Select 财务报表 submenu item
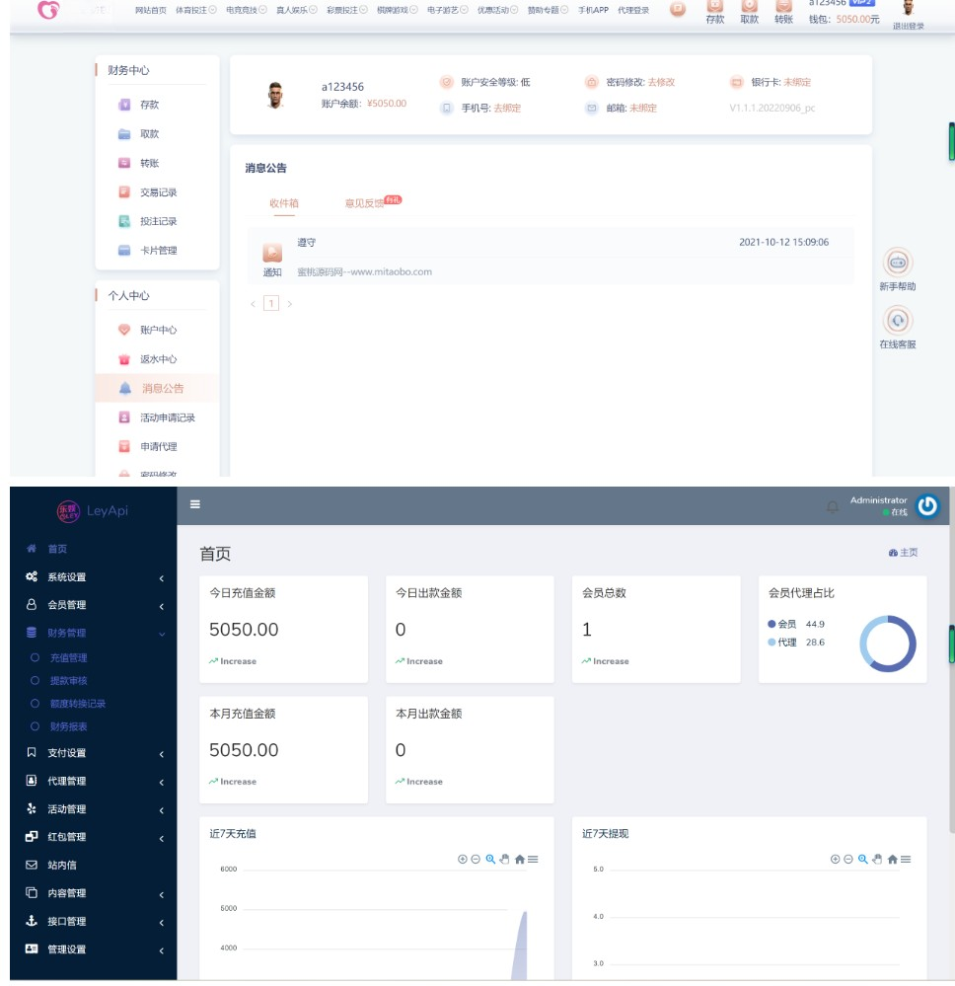 click(68, 726)
